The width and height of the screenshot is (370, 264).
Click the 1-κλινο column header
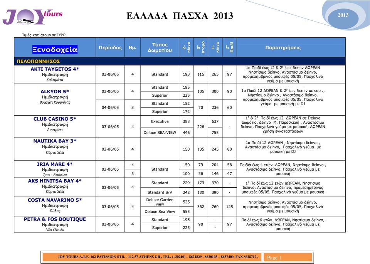215,47
